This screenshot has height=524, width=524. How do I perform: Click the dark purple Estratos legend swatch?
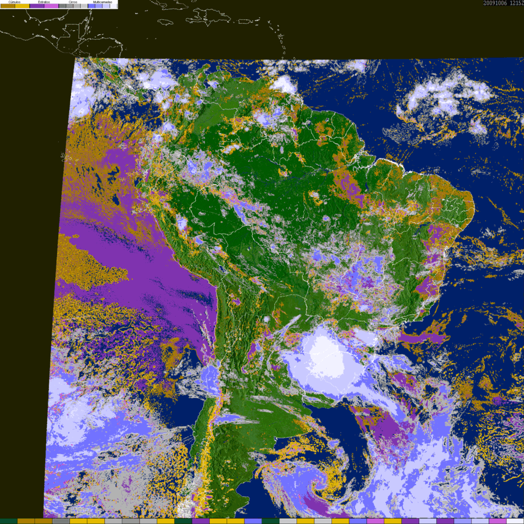(x=37, y=6)
